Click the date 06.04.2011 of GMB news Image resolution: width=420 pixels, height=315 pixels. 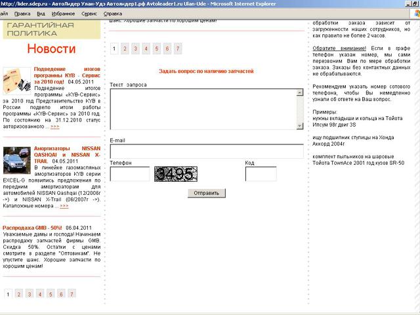click(79, 228)
